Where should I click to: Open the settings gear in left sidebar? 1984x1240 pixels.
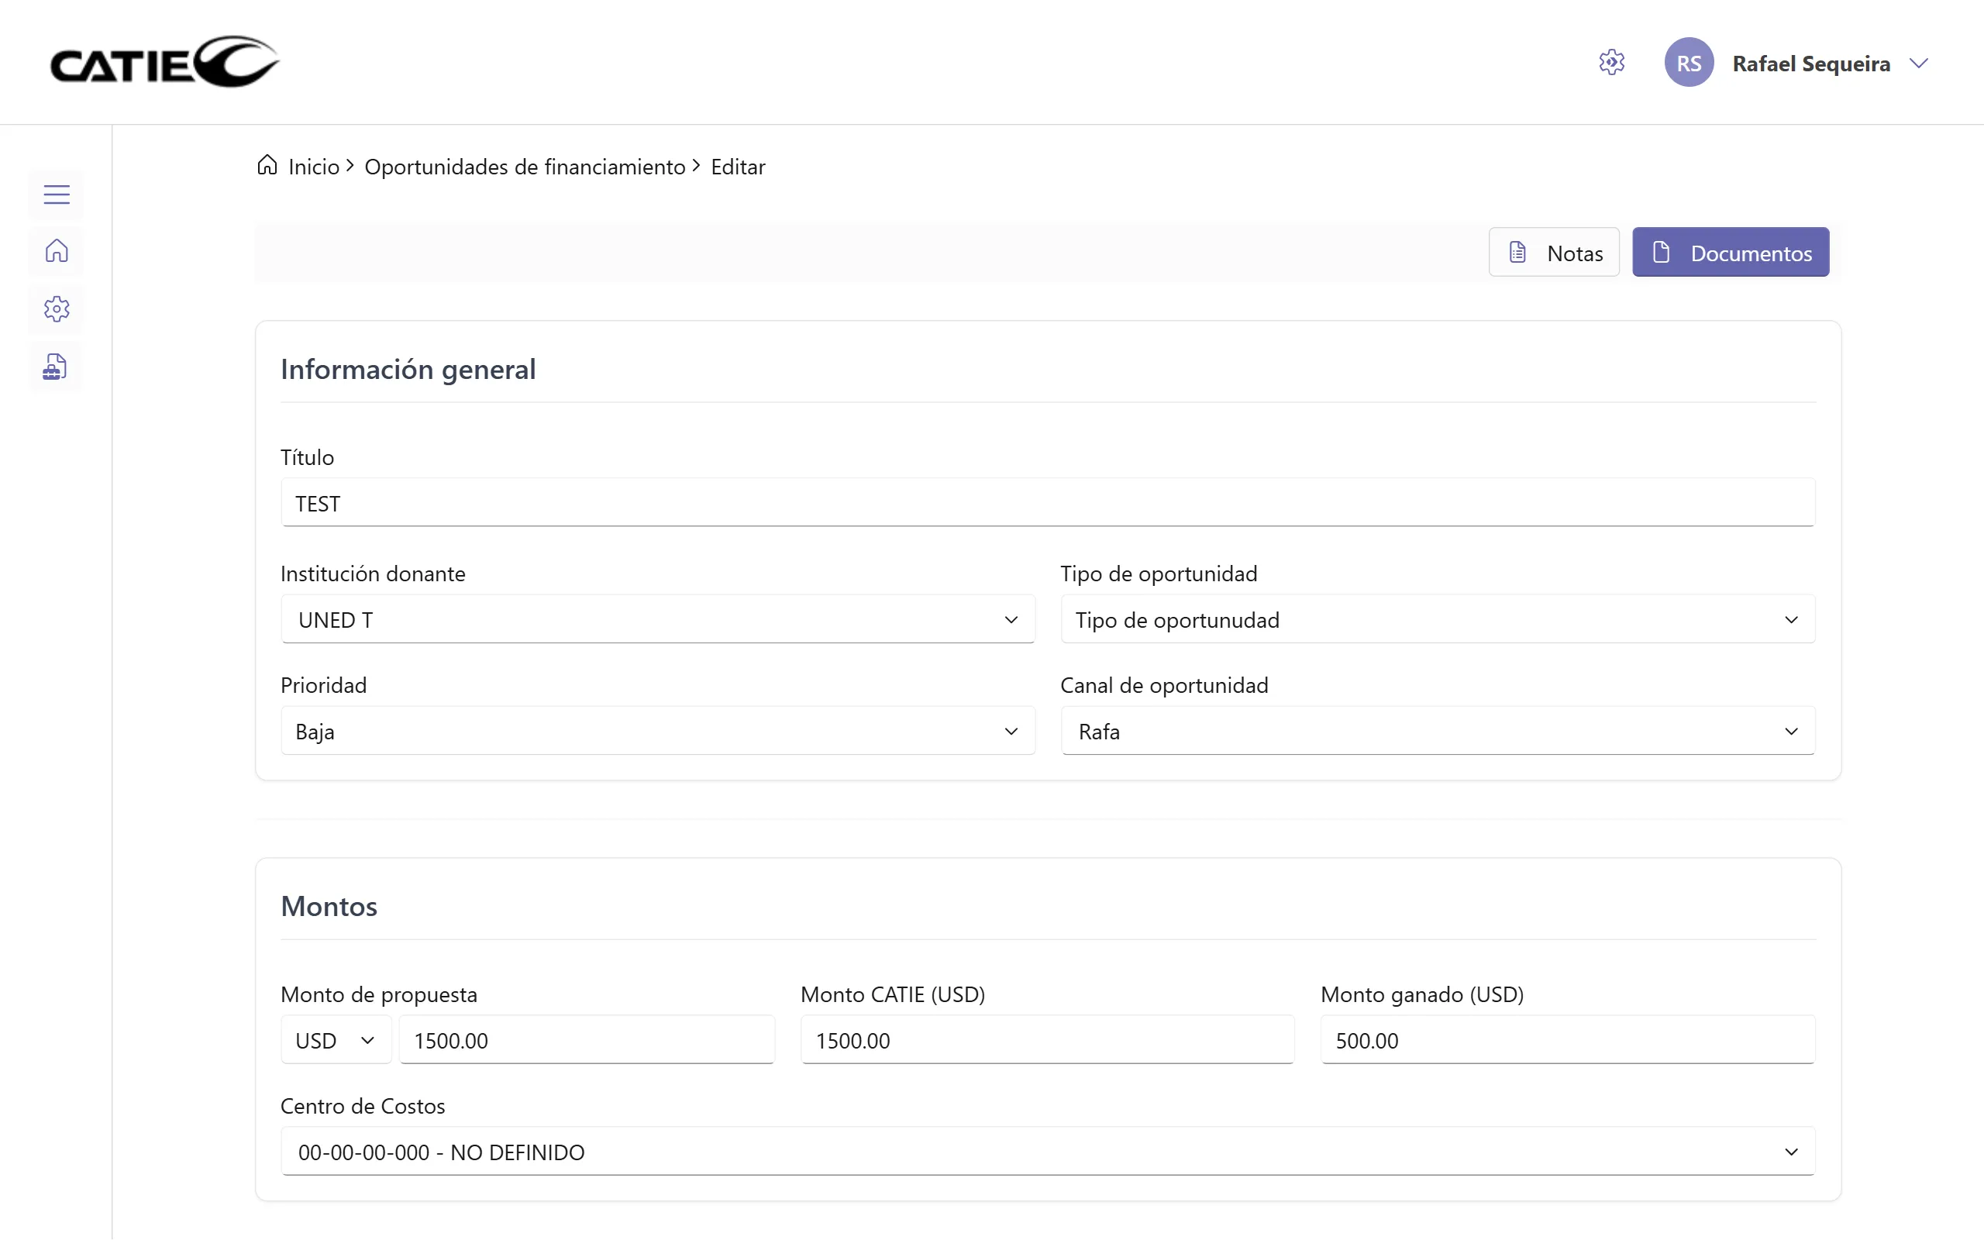coord(57,309)
